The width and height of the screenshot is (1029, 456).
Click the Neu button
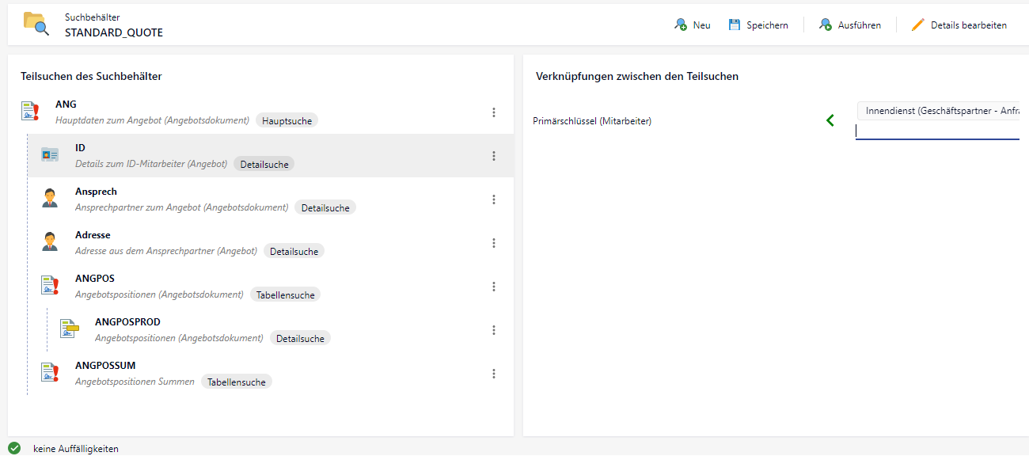pyautogui.click(x=693, y=25)
